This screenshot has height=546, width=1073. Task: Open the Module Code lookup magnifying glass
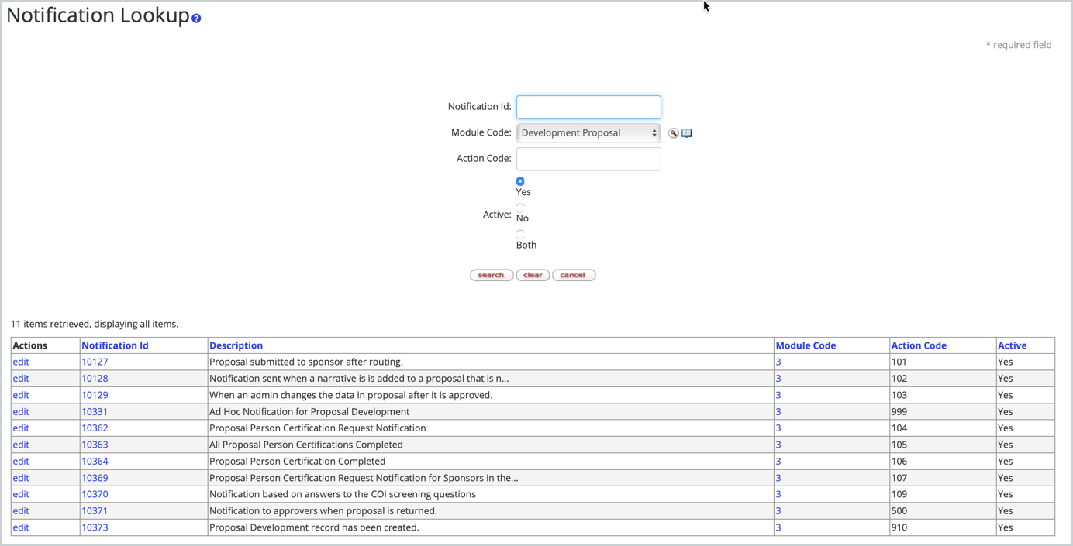click(673, 132)
